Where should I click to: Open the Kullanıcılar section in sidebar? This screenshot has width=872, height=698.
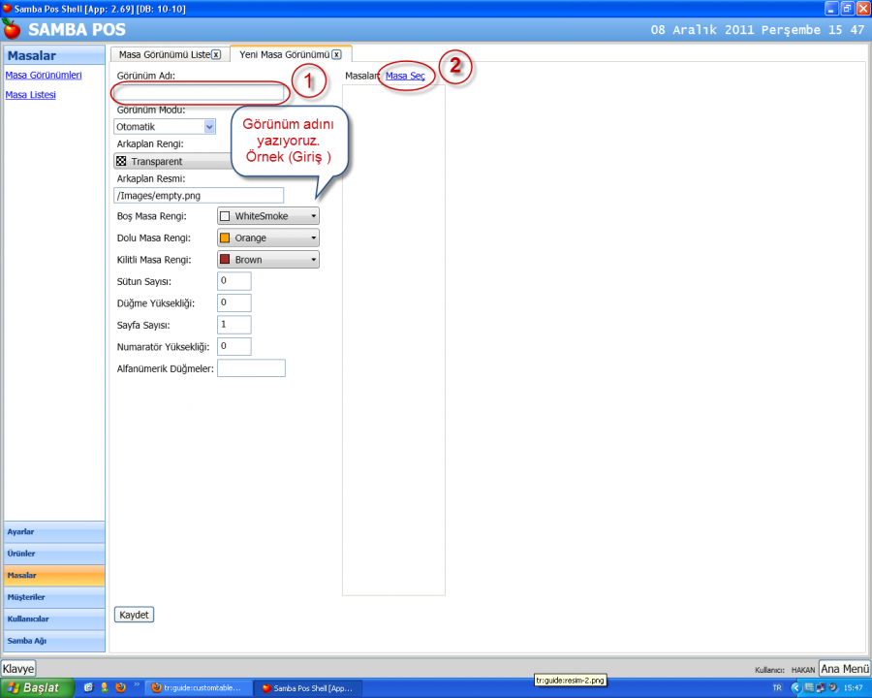54,619
